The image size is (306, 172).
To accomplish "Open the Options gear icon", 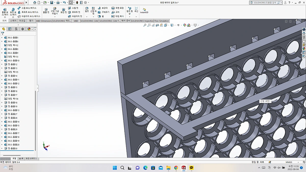I will [x=85, y=3].
